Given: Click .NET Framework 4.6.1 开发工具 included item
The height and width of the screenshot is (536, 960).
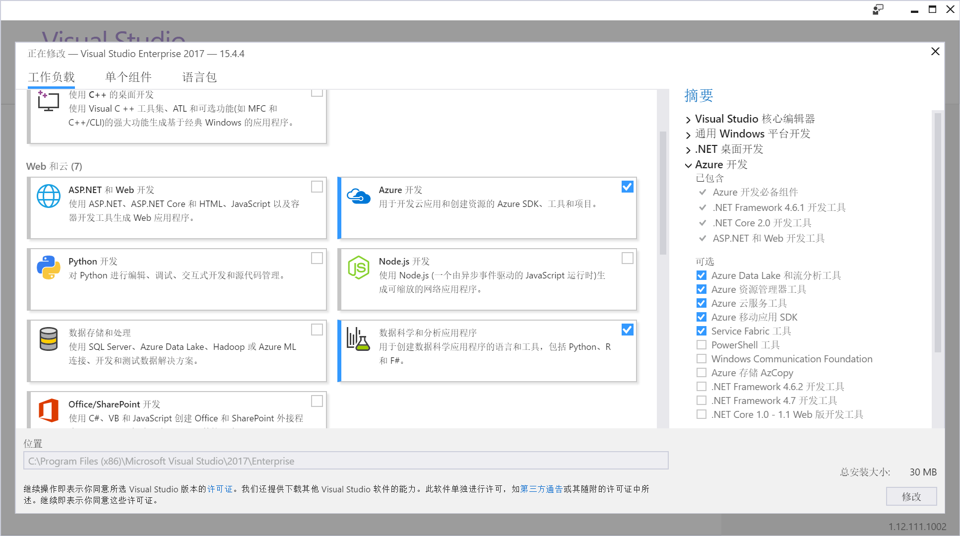Looking at the screenshot, I should [x=779, y=207].
